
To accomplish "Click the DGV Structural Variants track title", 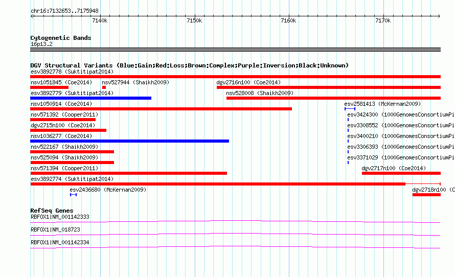I will pos(190,65).
